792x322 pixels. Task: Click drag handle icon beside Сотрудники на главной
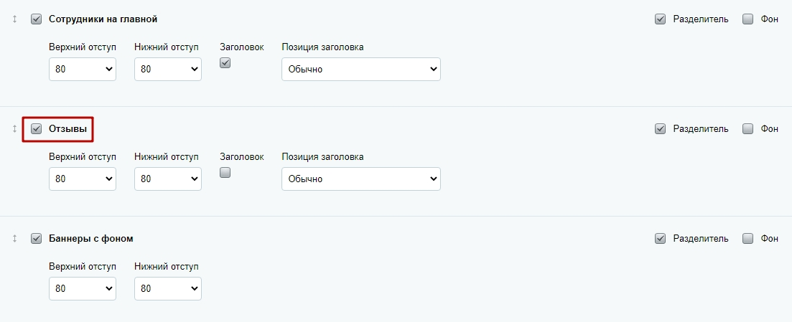click(x=14, y=19)
